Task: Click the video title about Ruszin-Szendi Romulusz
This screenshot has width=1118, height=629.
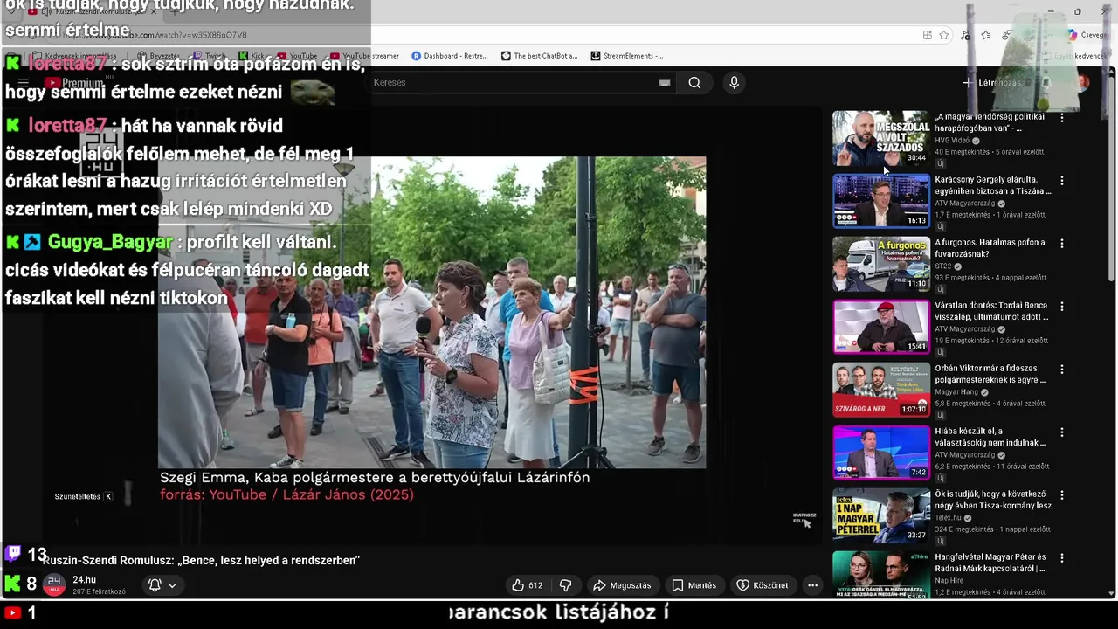Action: pos(202,560)
